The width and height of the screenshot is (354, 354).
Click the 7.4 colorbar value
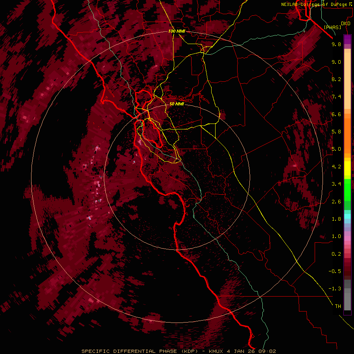click(336, 97)
